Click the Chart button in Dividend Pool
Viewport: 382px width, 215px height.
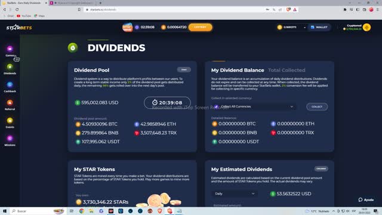pyautogui.click(x=184, y=70)
